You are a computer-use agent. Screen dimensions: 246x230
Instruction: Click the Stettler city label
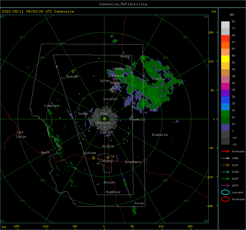pos(159,79)
